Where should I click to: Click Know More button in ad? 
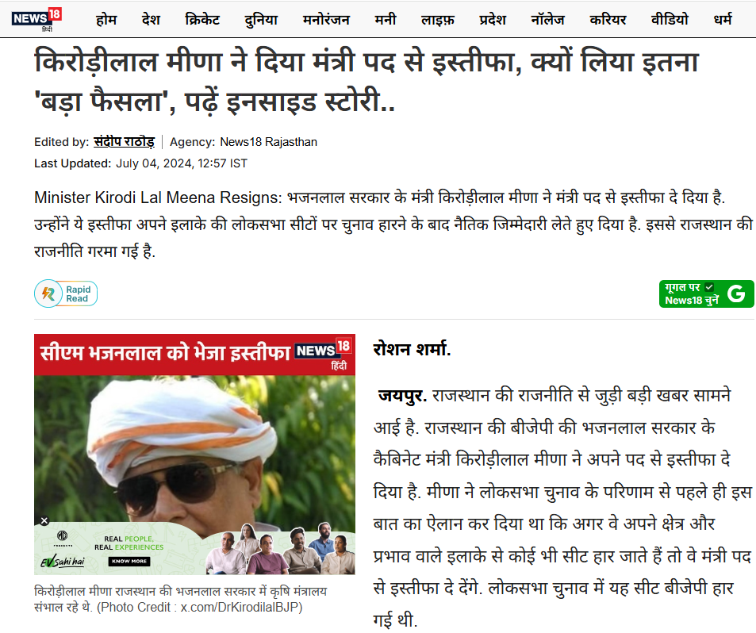click(x=129, y=561)
